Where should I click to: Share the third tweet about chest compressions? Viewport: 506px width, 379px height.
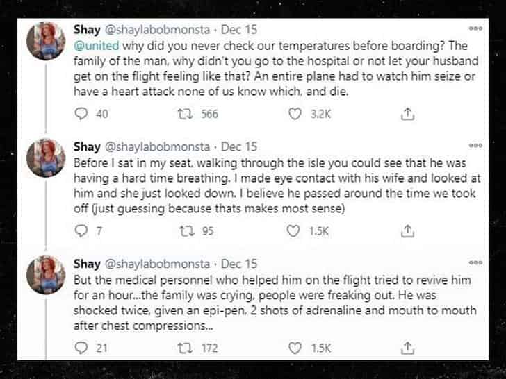pos(409,347)
